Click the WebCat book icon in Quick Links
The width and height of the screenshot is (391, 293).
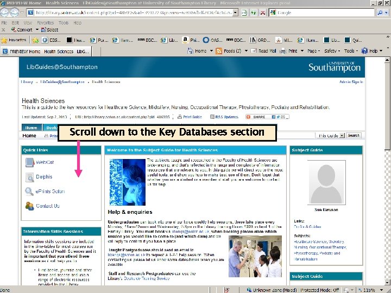point(30,162)
